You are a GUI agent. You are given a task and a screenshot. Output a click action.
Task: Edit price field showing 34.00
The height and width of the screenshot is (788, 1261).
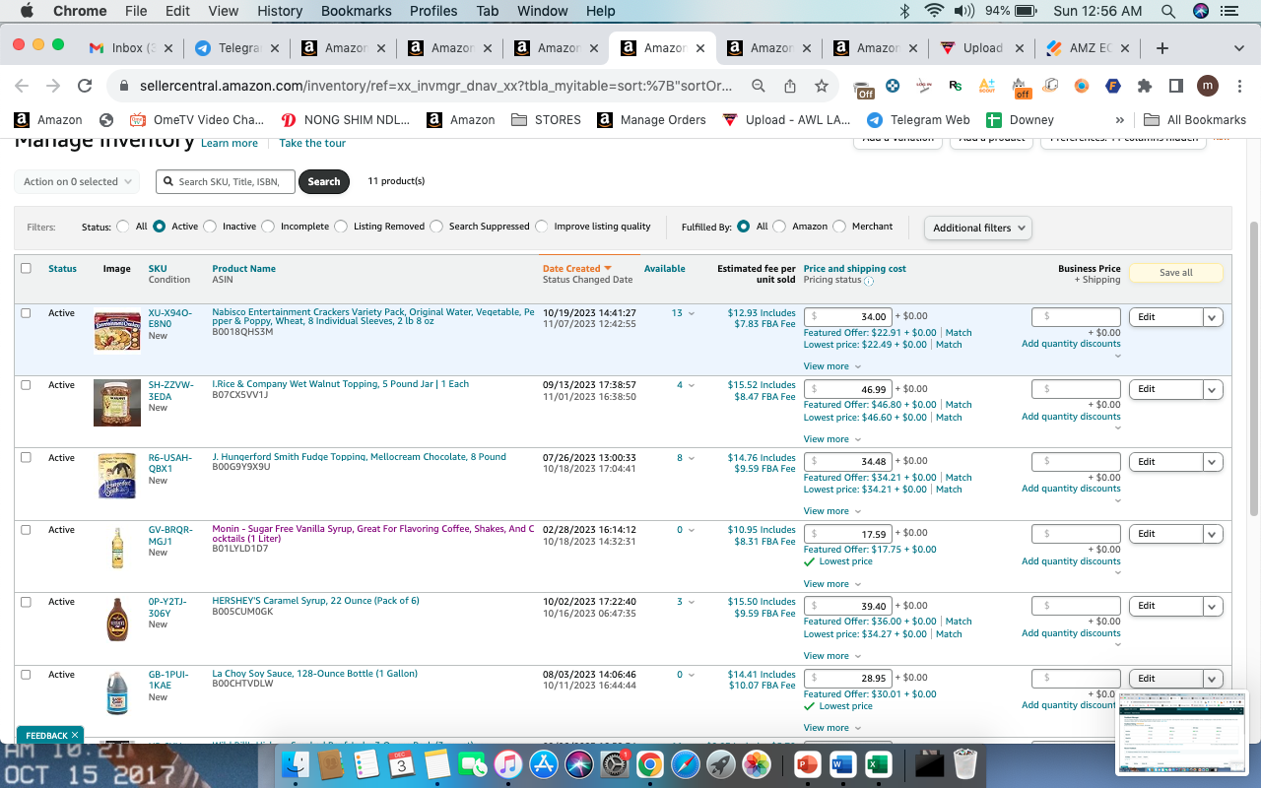[849, 317]
